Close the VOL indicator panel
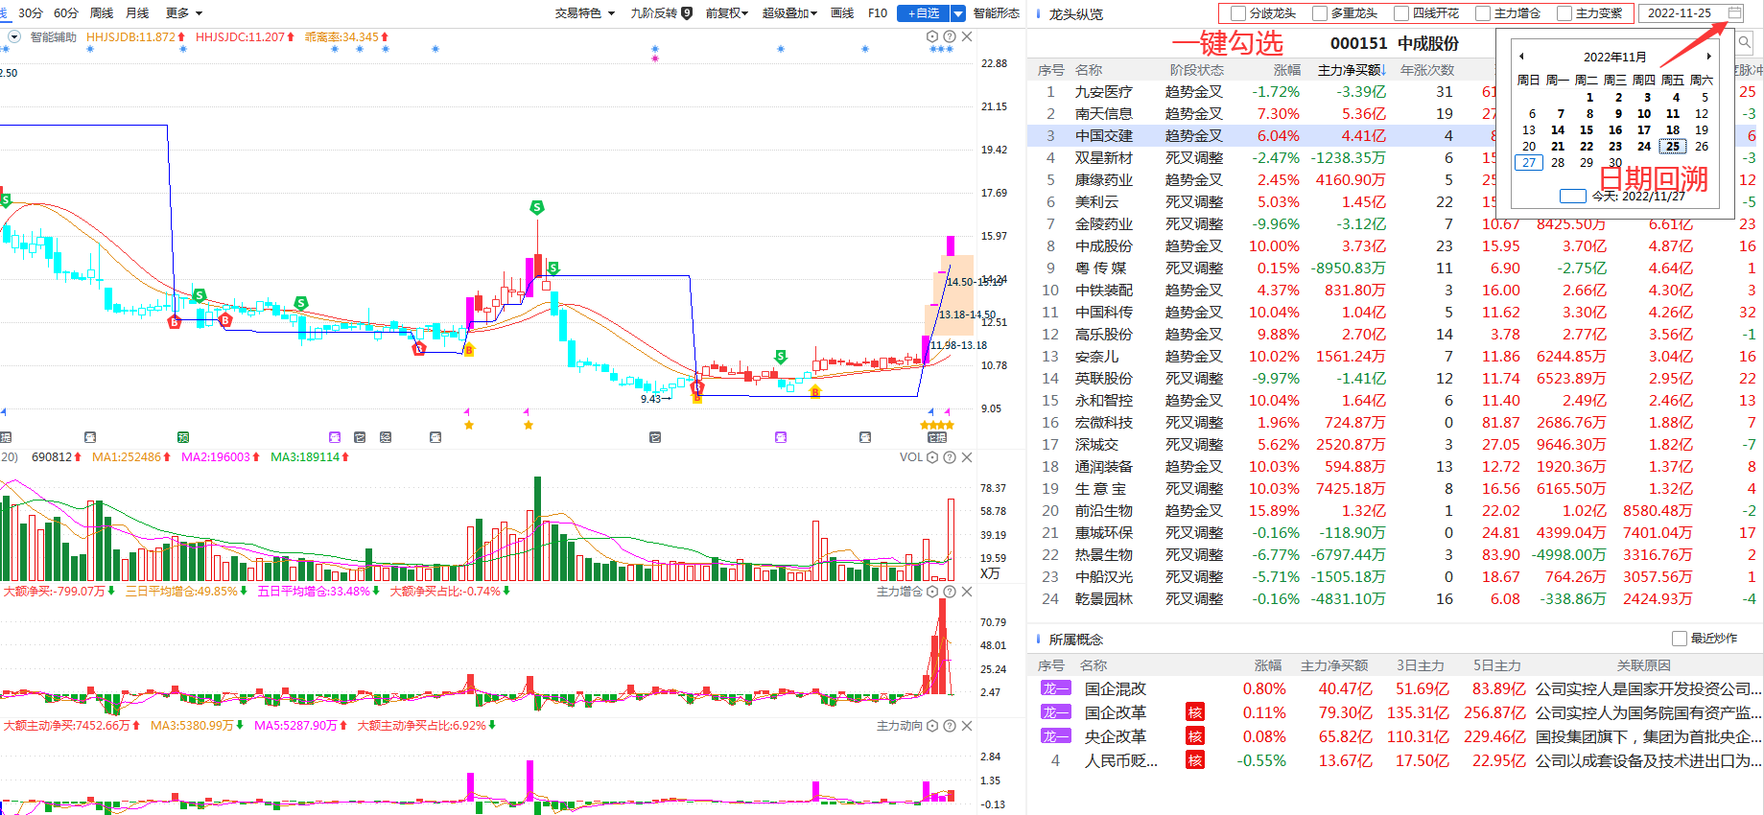The width and height of the screenshot is (1764, 815). (967, 457)
